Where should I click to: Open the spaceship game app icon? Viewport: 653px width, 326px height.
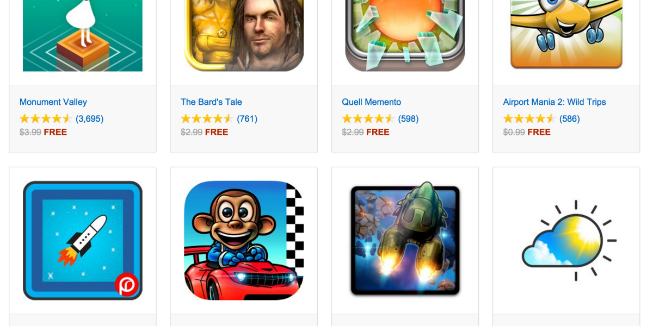coord(405,240)
